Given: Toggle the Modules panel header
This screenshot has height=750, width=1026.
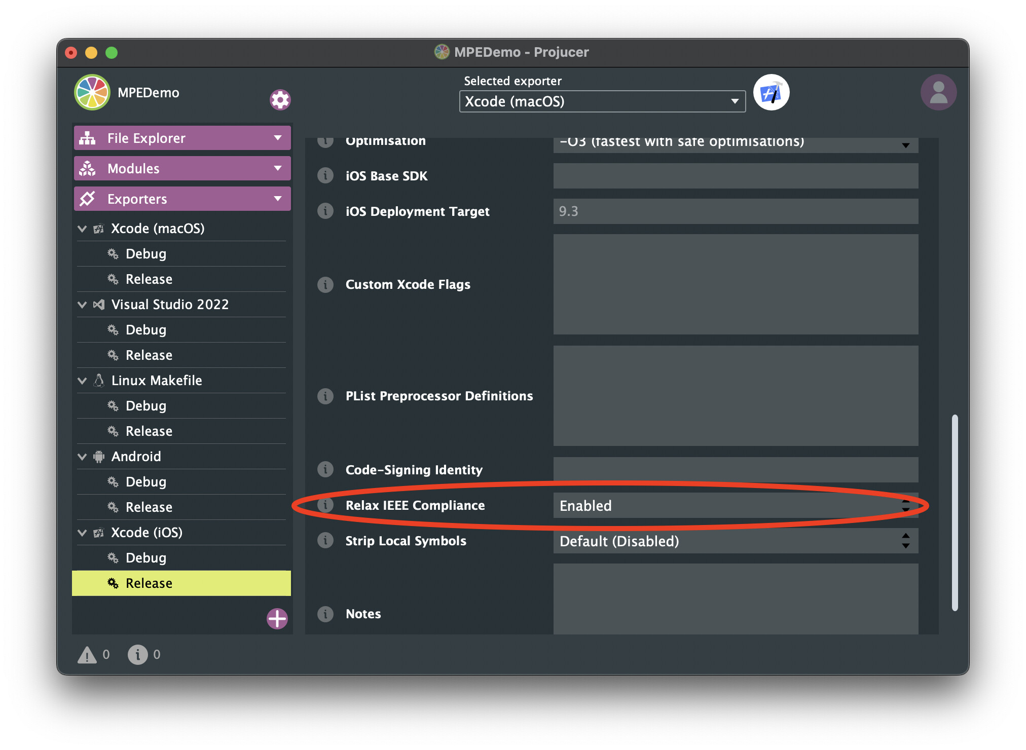Looking at the screenshot, I should [182, 169].
